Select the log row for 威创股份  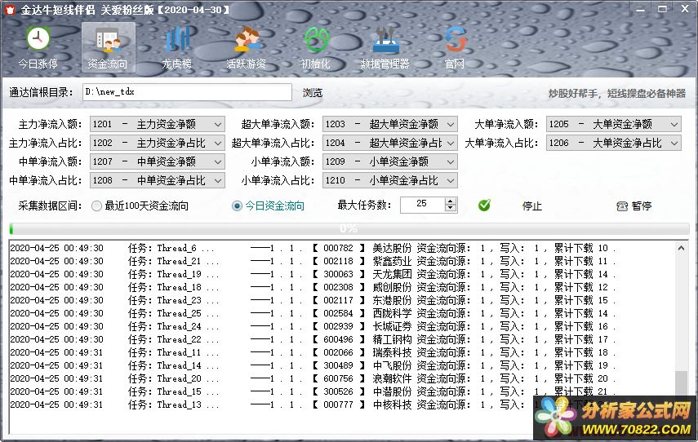click(x=313, y=287)
